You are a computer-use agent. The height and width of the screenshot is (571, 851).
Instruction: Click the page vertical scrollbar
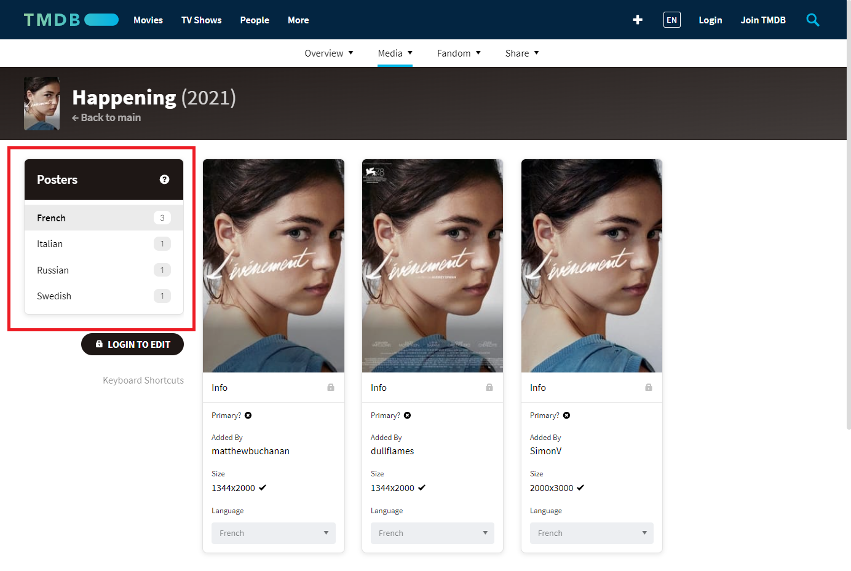click(x=849, y=215)
